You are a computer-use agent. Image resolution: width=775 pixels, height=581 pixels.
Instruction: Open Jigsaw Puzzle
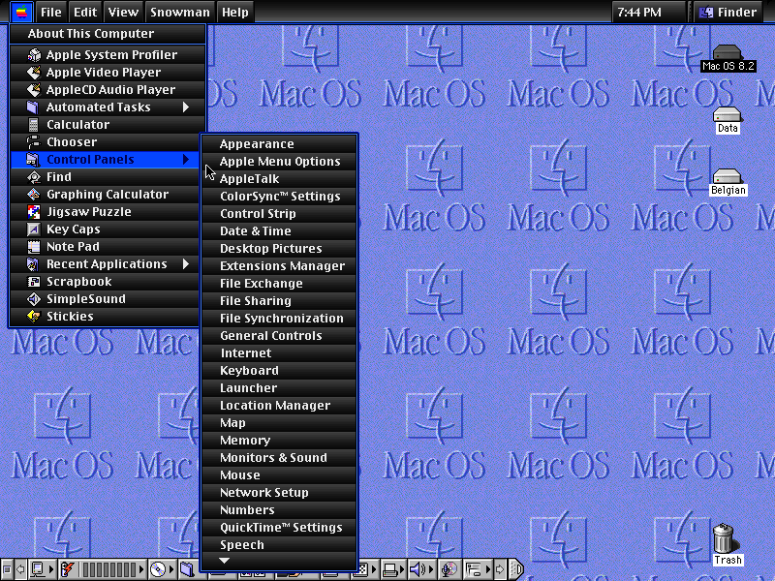[x=105, y=211]
